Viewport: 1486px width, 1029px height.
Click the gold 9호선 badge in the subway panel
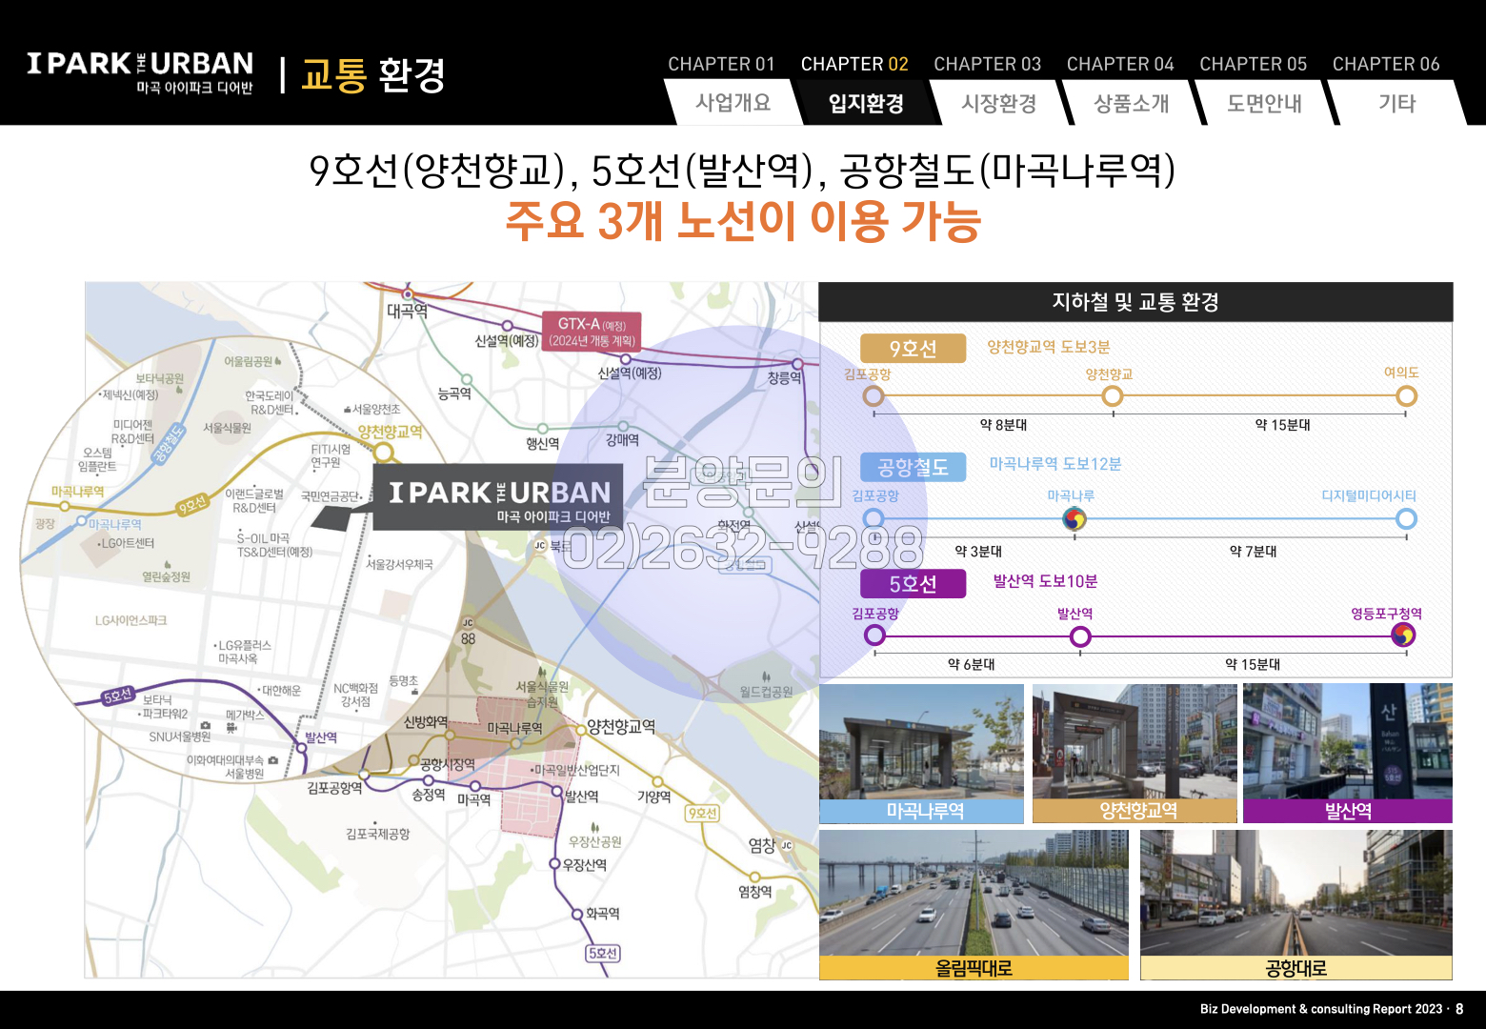[913, 349]
